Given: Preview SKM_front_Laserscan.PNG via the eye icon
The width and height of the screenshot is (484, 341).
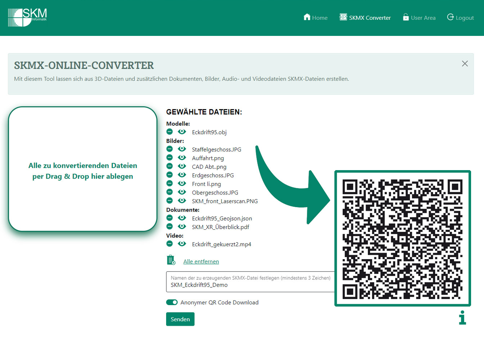Looking at the screenshot, I should 182,201.
